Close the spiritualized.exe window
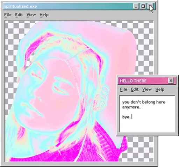 pyautogui.click(x=150, y=6)
